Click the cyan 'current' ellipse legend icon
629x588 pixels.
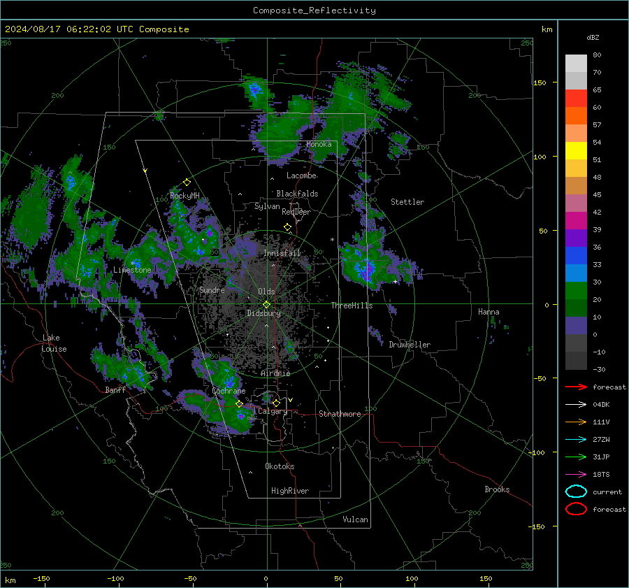coord(576,492)
